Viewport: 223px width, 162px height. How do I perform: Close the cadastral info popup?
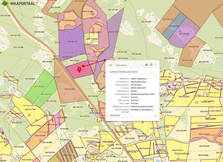tap(156, 65)
